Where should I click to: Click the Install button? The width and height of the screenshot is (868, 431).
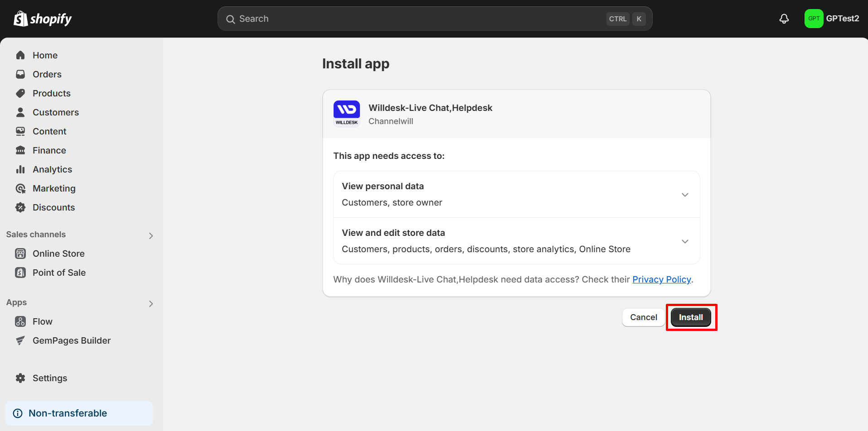coord(691,317)
